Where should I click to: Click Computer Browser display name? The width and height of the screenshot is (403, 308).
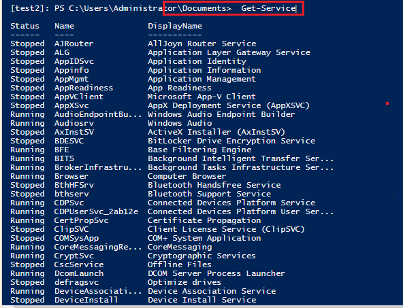pyautogui.click(x=187, y=176)
